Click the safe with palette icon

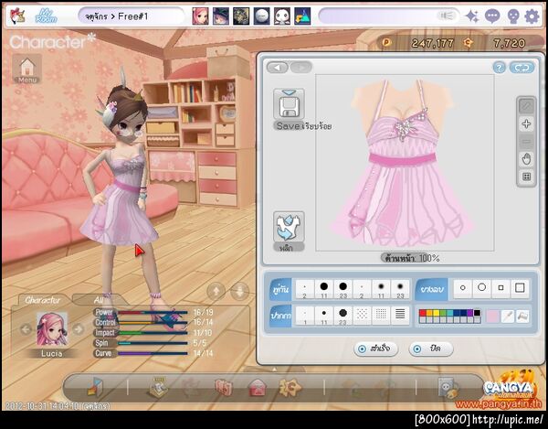[448, 387]
